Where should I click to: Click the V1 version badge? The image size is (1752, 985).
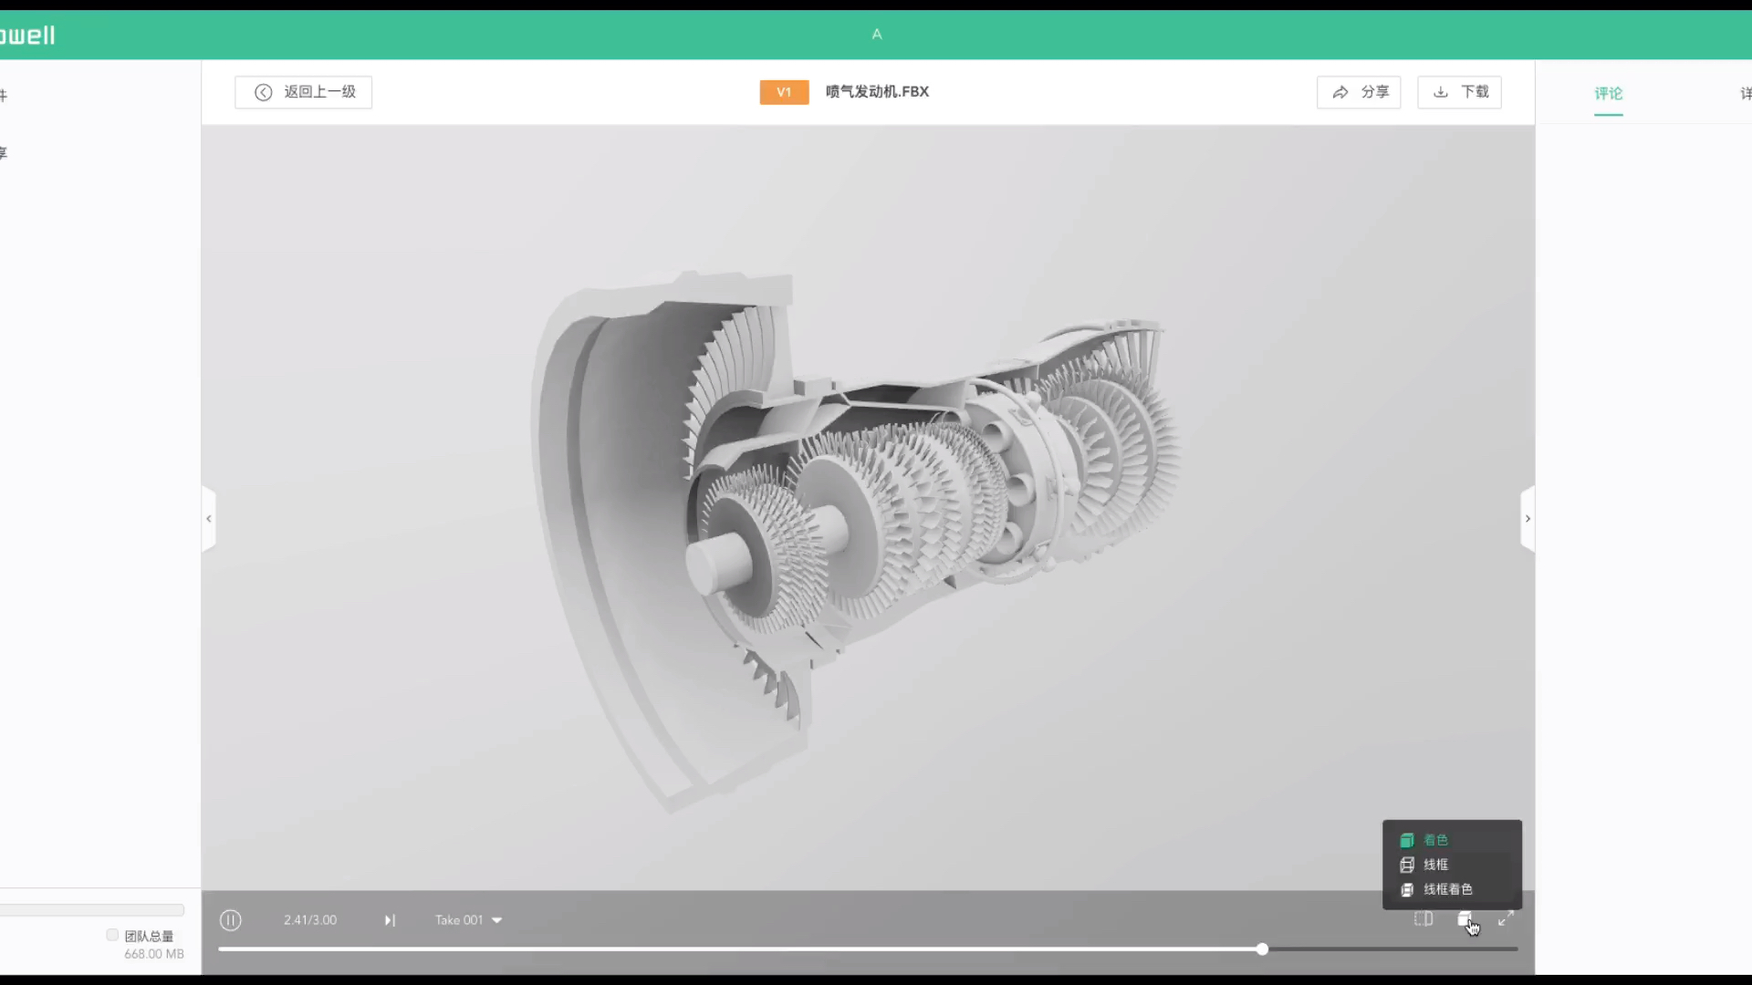click(784, 92)
